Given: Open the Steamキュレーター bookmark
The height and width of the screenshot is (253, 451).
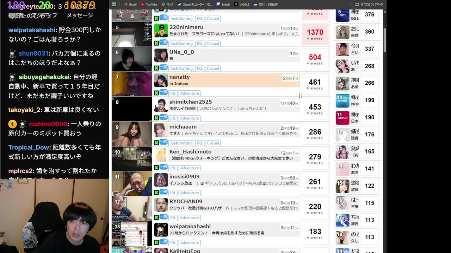Looking at the screenshot, I should pos(195,4).
